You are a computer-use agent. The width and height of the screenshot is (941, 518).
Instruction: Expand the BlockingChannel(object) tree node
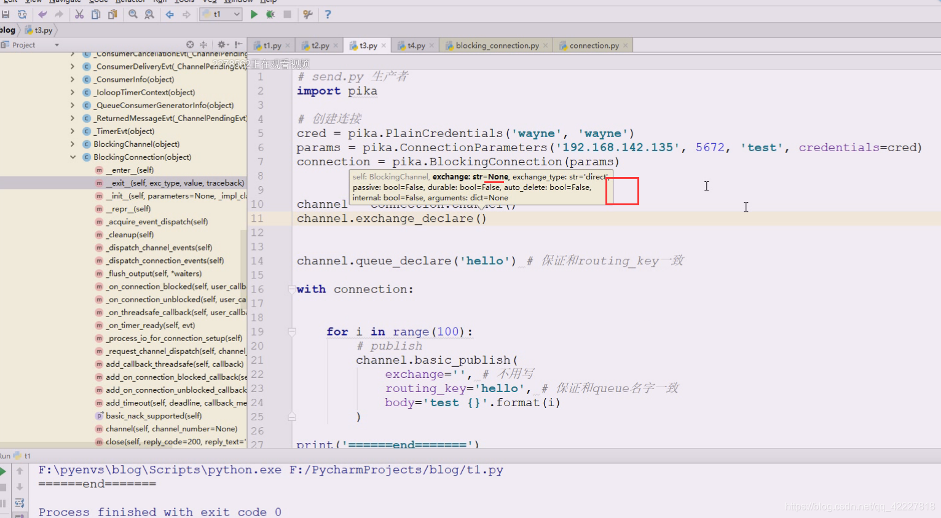tap(73, 144)
